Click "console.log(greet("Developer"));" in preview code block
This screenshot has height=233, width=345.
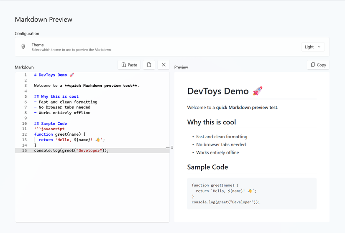[226, 202]
